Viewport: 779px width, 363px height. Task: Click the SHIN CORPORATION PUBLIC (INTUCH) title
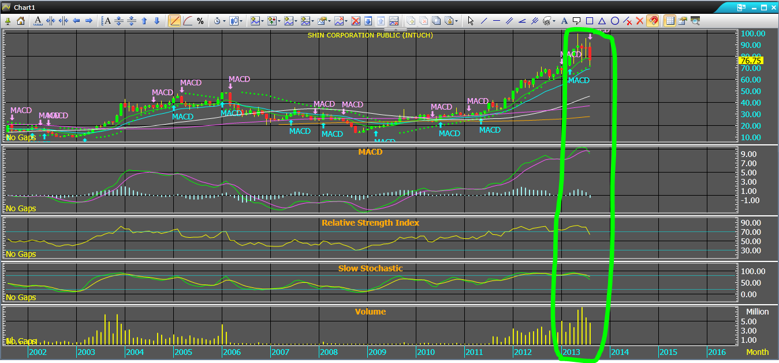click(370, 35)
